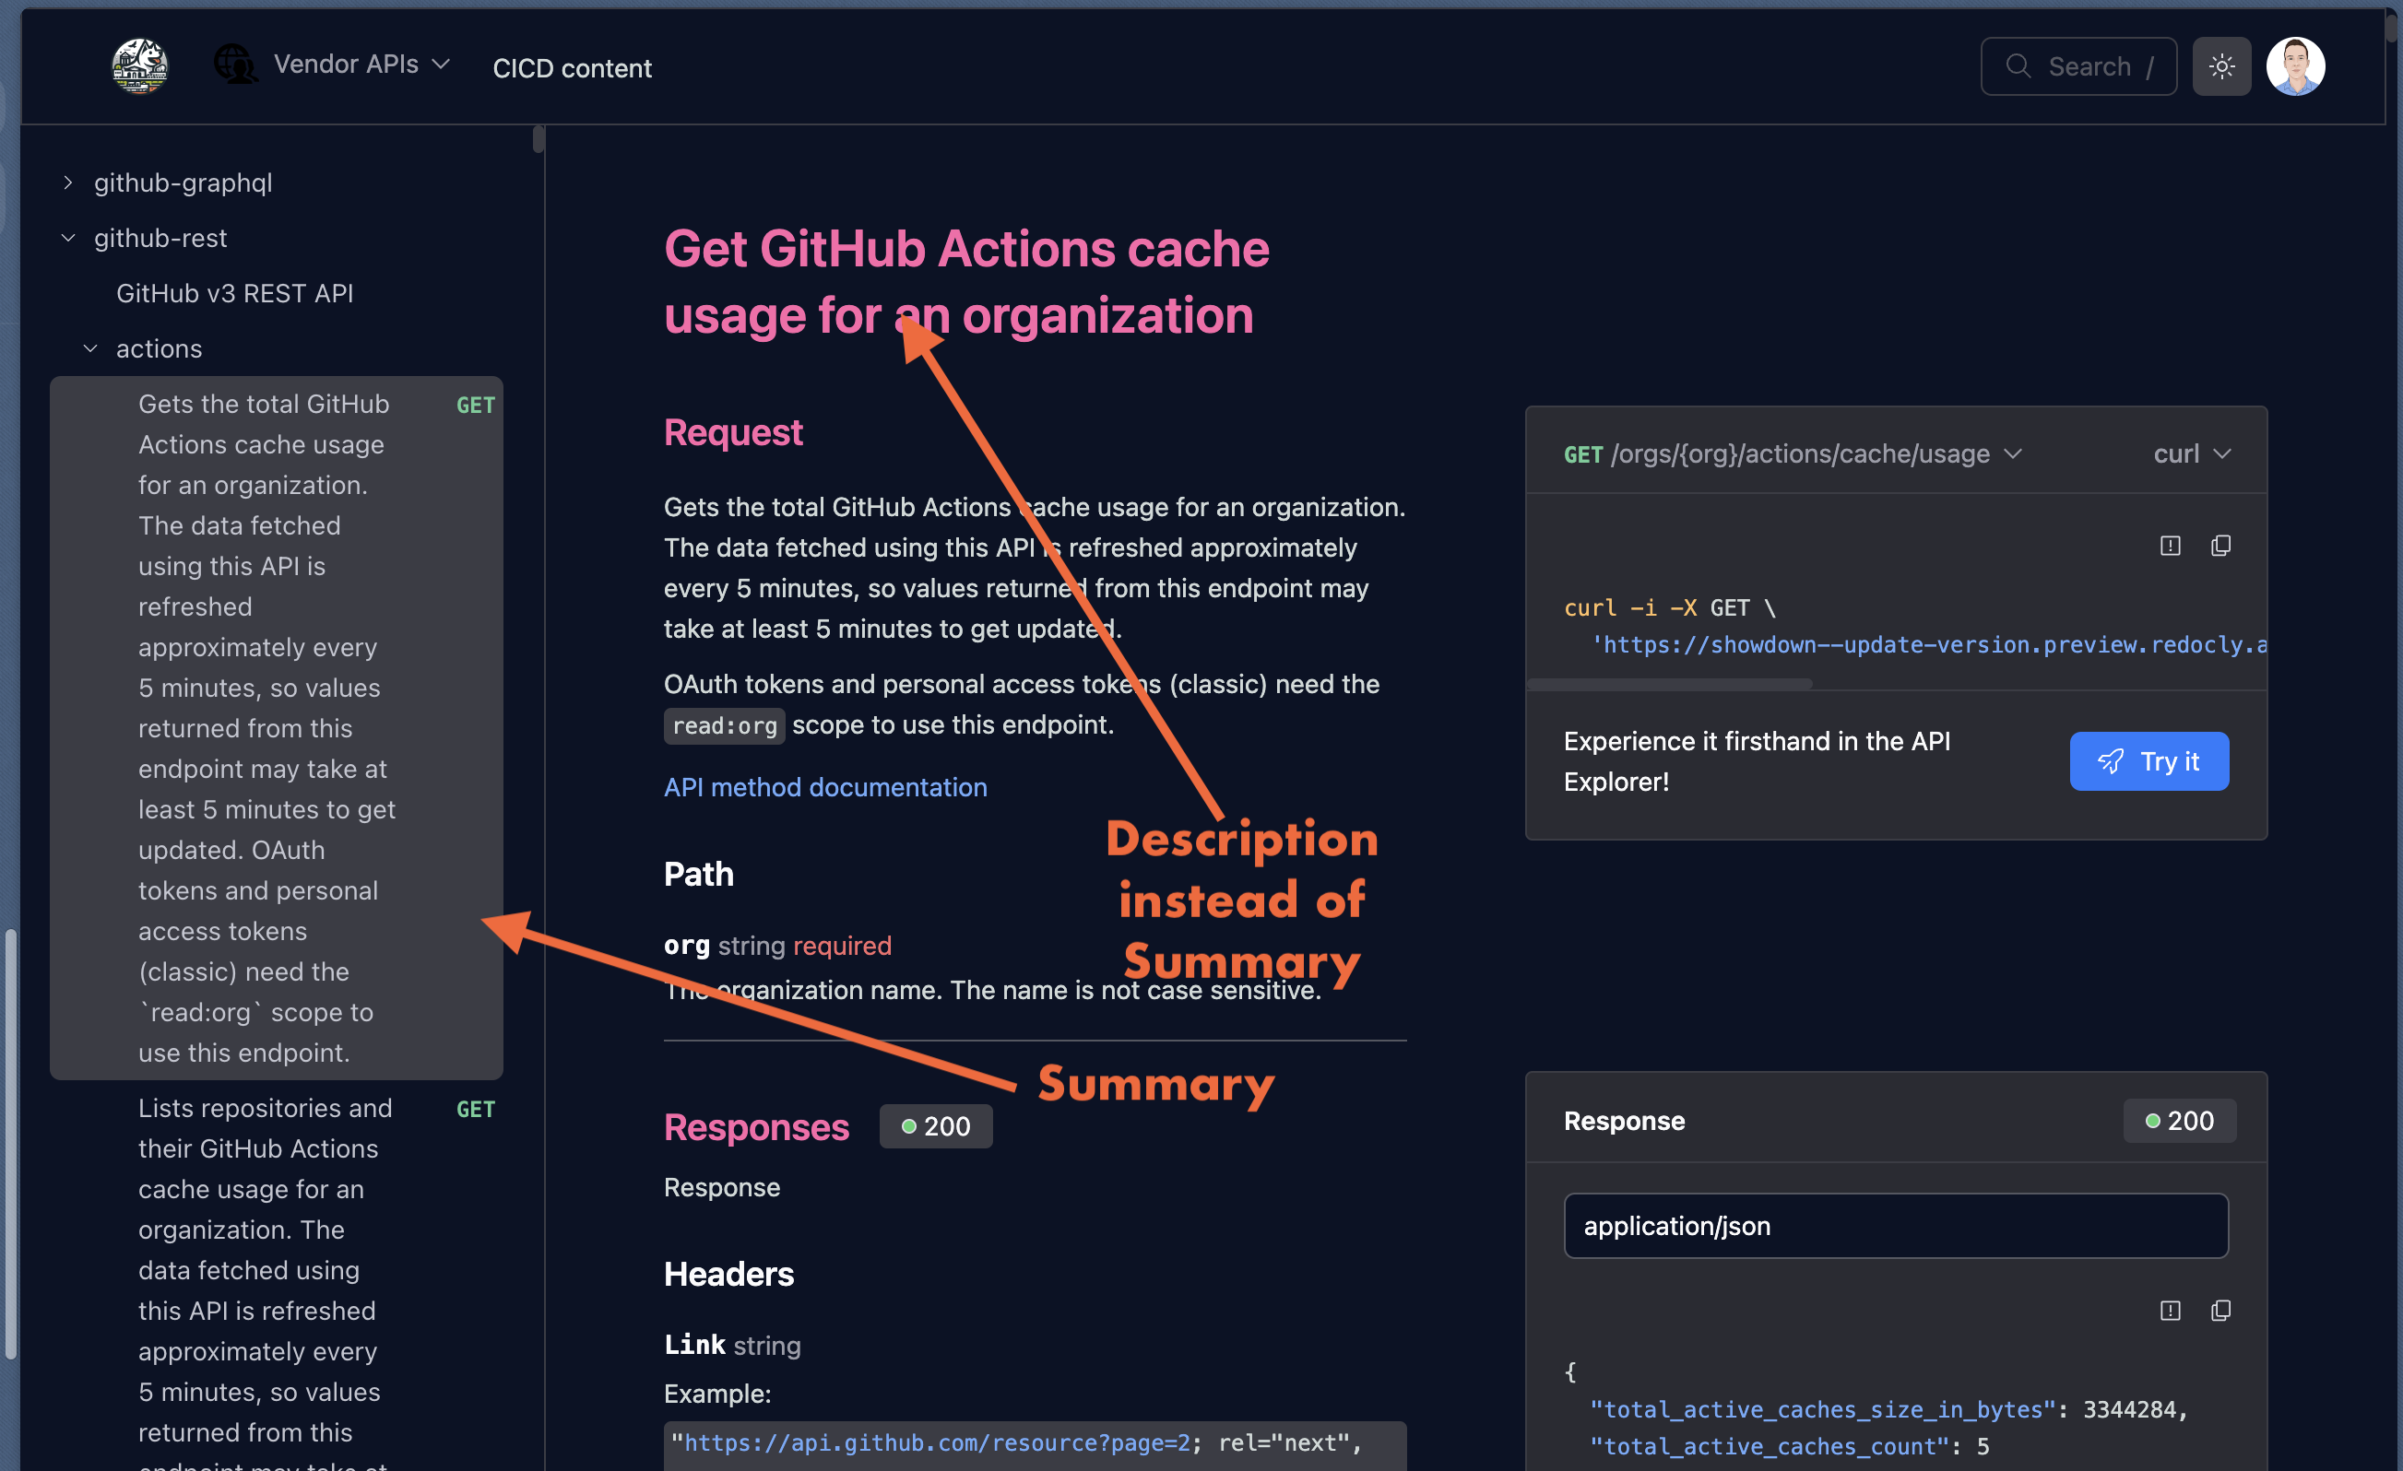Select the actions group label
Screen dimensions: 2403x1471
(159, 348)
